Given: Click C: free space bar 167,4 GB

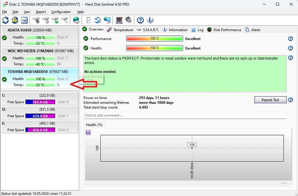Looking at the screenshot, I should 40,102.
